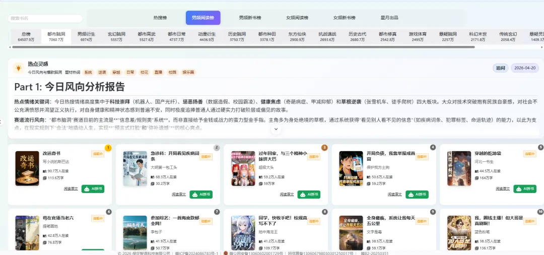This screenshot has width=544, height=255.
Task: Click the word-count icon next to 76.8万字
Action: point(44,242)
